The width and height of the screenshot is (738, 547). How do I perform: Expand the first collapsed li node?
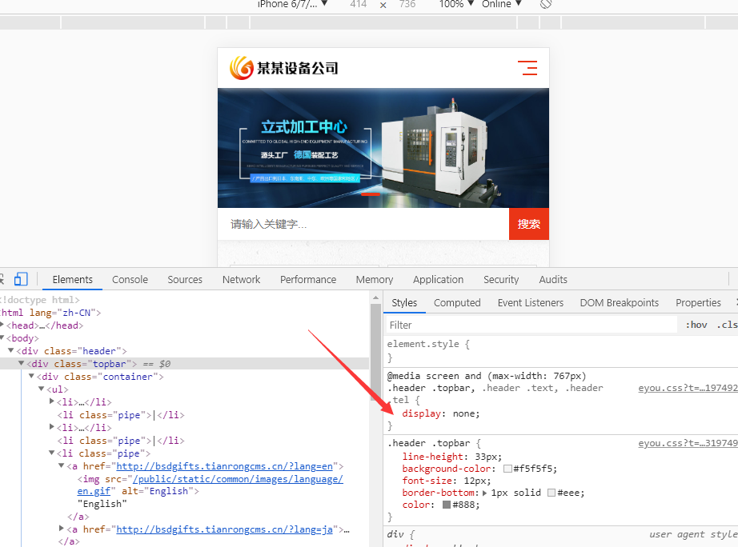tap(52, 401)
